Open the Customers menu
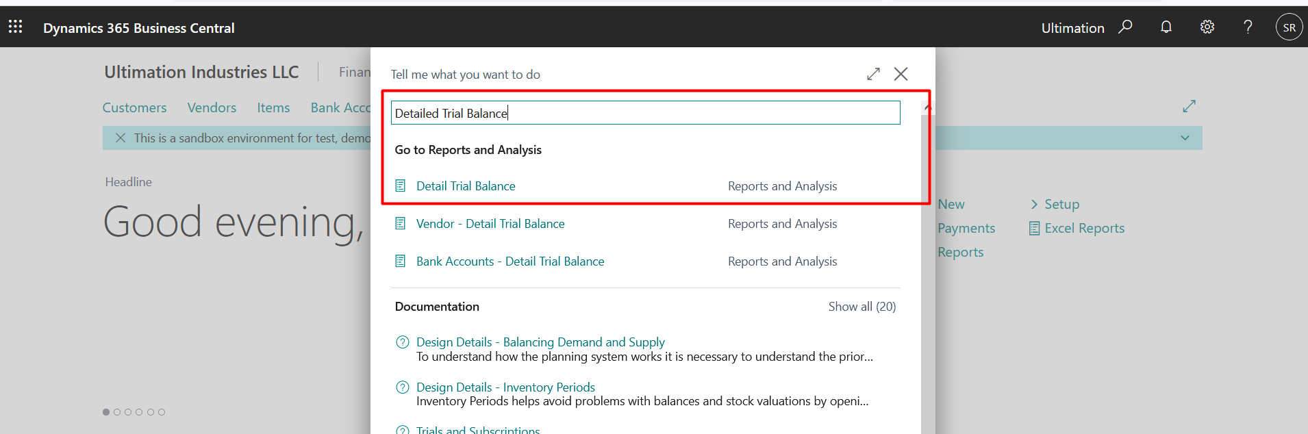 (x=134, y=107)
